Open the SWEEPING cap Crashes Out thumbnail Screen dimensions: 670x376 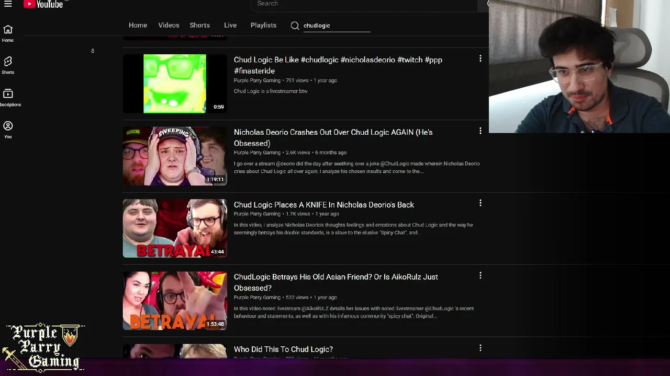175,156
